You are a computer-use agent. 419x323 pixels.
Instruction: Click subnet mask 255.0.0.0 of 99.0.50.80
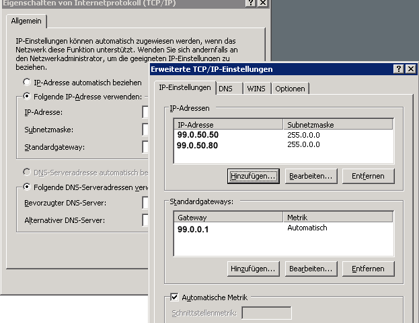click(x=303, y=144)
